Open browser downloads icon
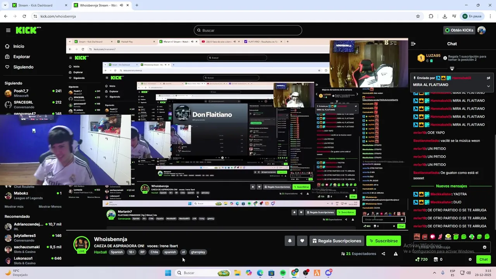Screen dimensions: 496x279 coord(444,16)
